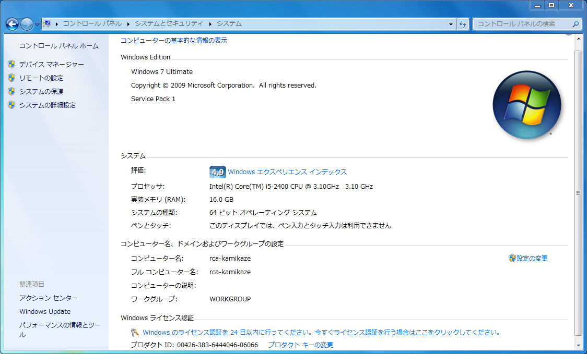Click the pen and touch unavailable text

pos(300,226)
